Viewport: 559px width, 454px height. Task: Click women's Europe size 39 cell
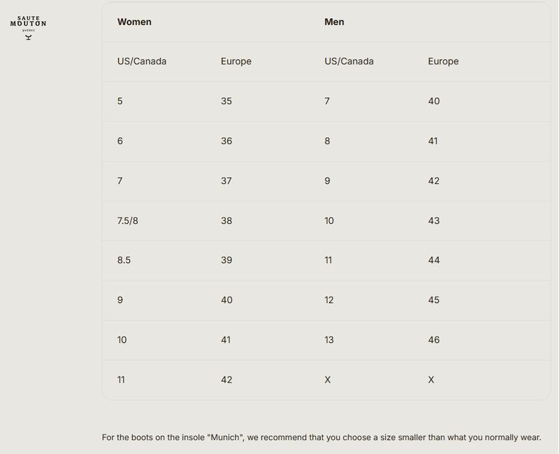pos(226,260)
